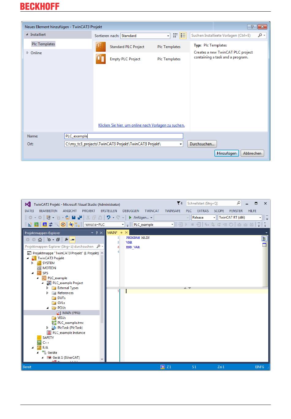Click the Save All icon in the toolbar

tap(80, 218)
